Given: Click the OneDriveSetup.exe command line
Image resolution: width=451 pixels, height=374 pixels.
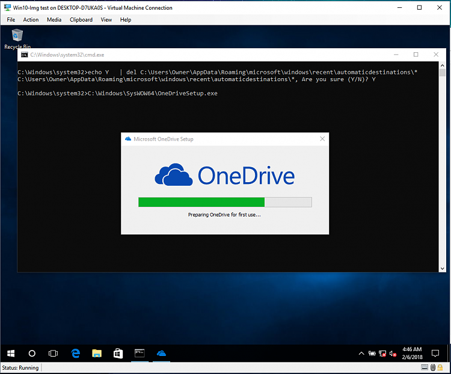Looking at the screenshot, I should [117, 93].
